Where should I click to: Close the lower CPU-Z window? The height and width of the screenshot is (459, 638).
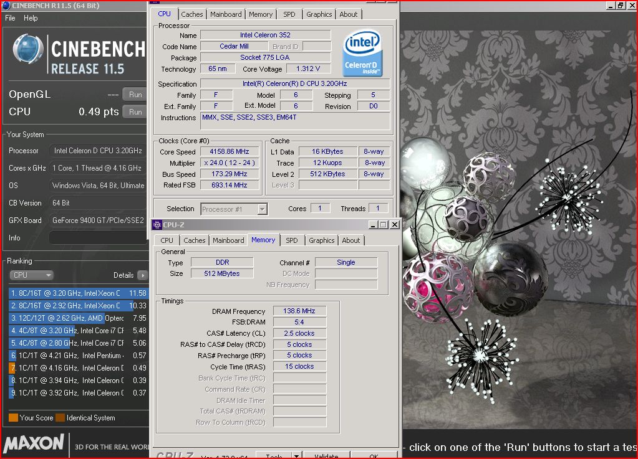(394, 225)
